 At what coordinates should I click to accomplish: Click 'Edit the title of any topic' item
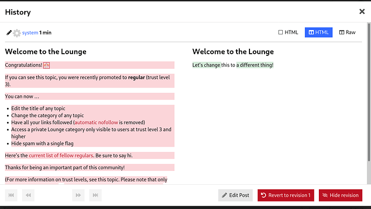[38, 109]
